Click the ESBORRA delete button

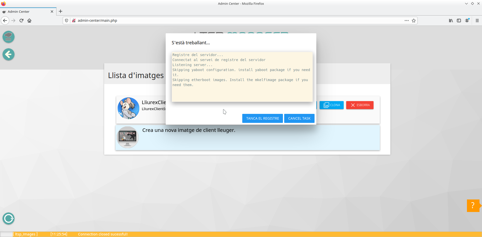[360, 105]
